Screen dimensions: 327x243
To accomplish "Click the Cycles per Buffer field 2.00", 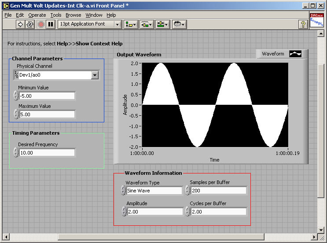I will coord(219,212).
